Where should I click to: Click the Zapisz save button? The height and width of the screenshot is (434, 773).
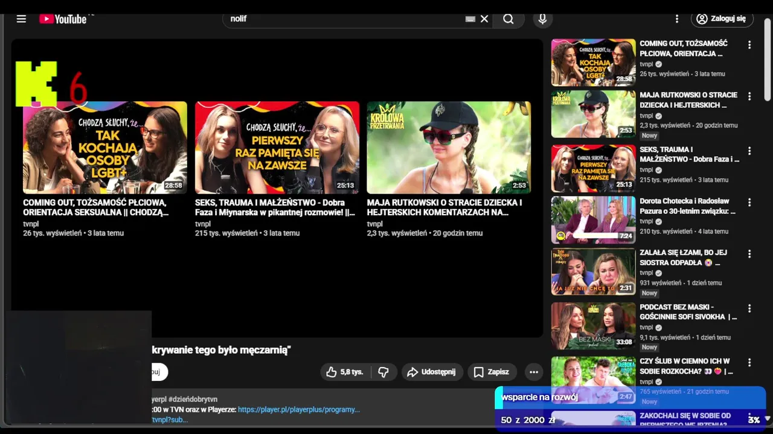coord(492,372)
